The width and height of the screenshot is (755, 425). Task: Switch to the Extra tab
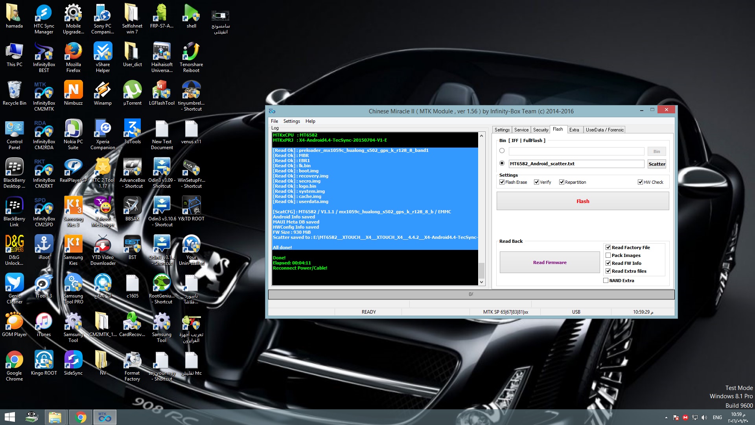point(574,130)
